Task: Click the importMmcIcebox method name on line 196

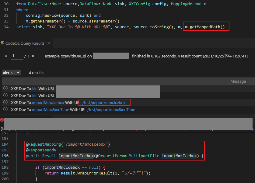Action: [76, 156]
